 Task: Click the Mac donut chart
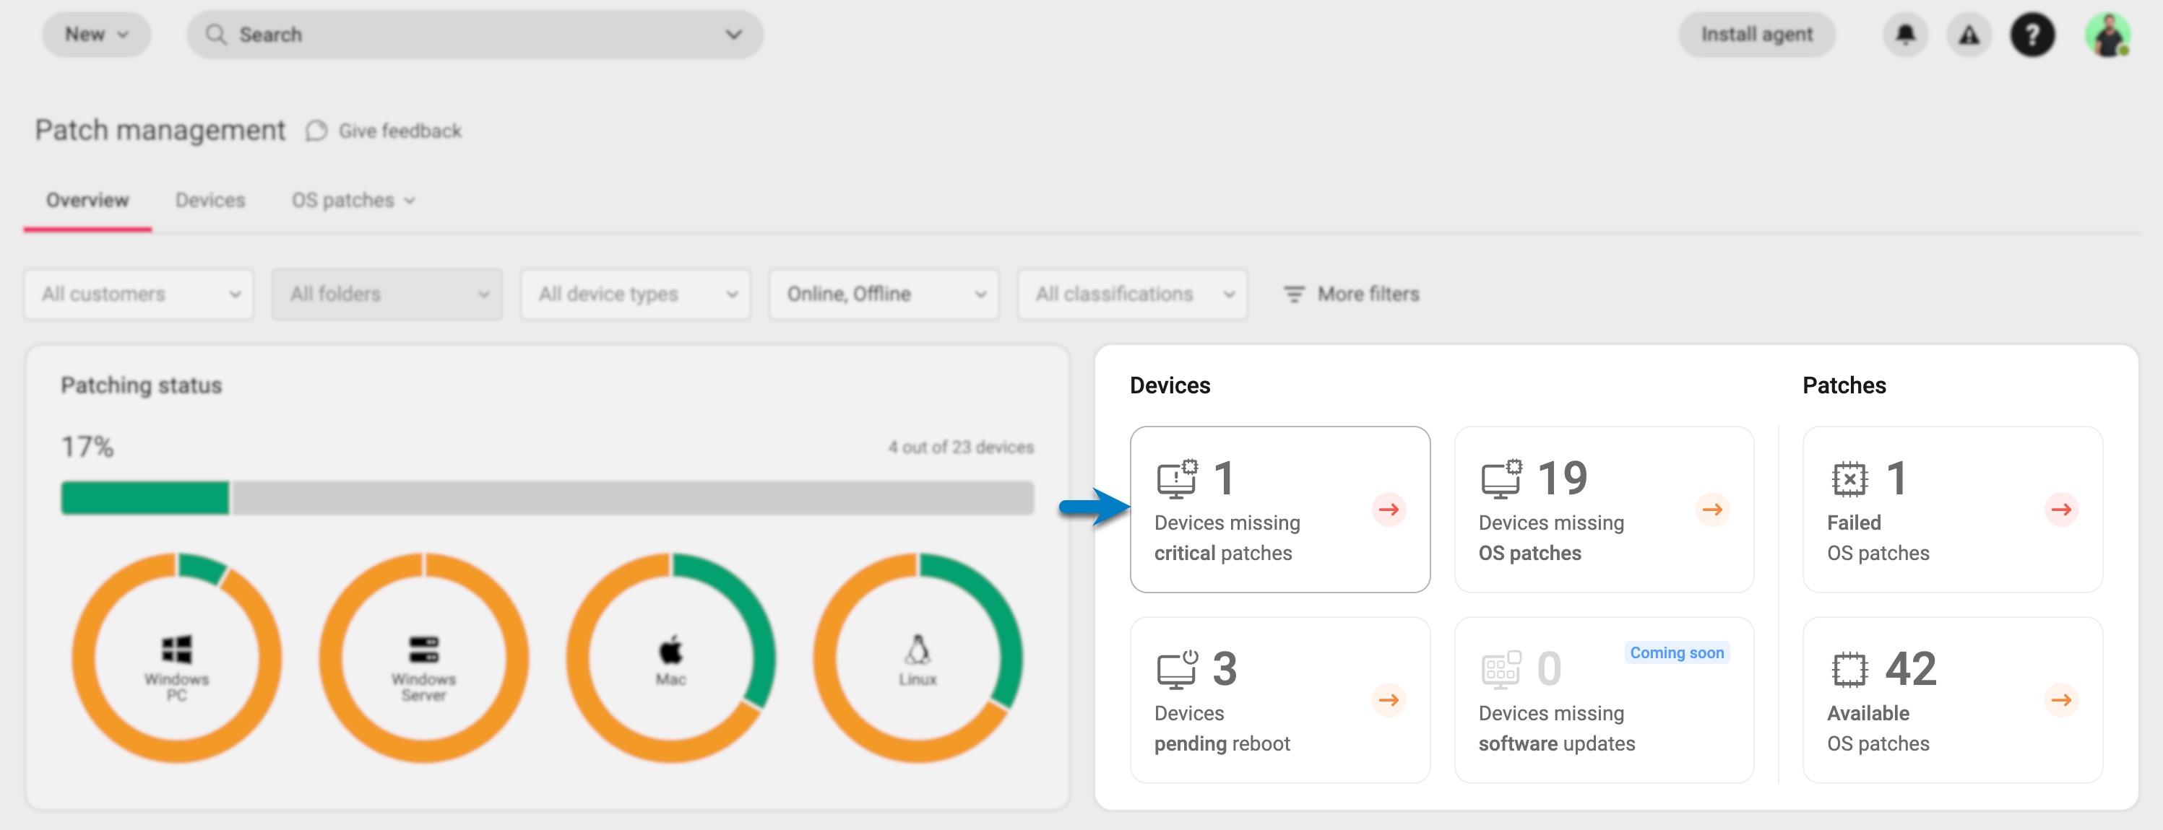671,658
